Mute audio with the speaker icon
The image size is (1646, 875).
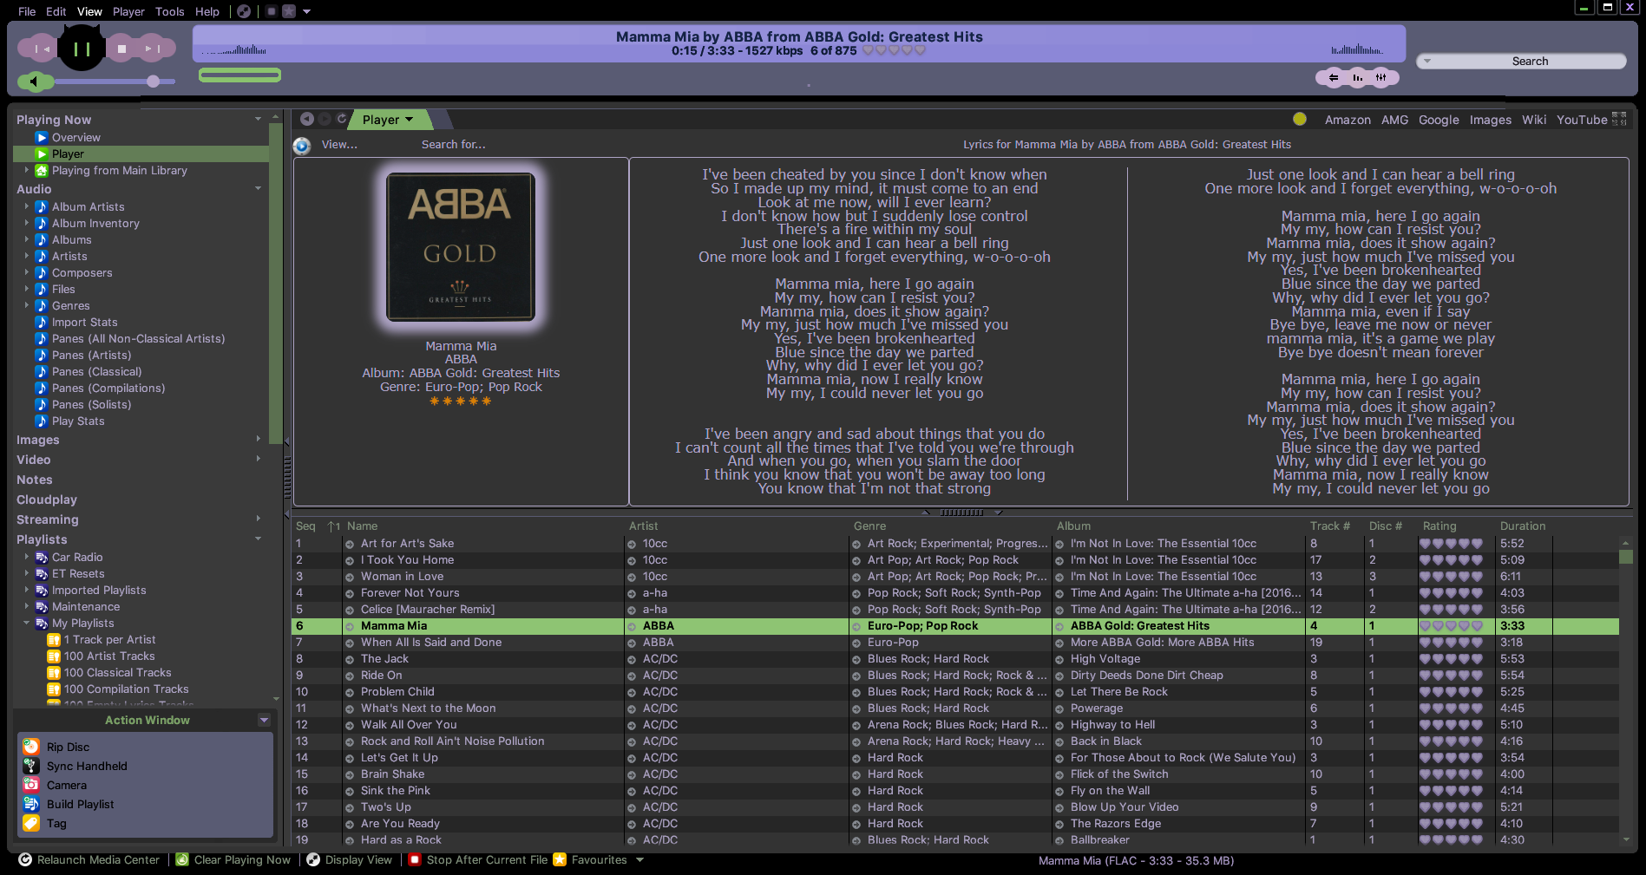(x=35, y=82)
